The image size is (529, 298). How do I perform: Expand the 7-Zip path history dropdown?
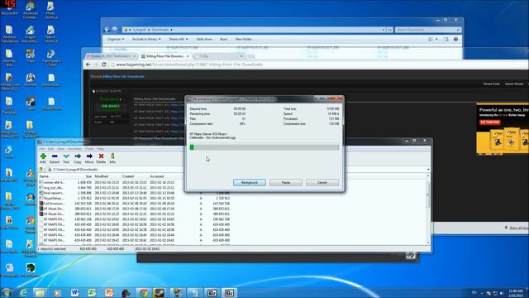(428, 169)
